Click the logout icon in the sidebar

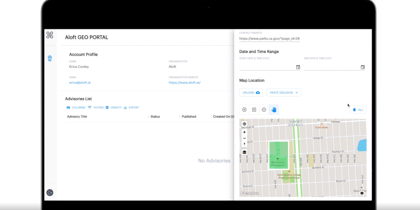click(x=50, y=192)
